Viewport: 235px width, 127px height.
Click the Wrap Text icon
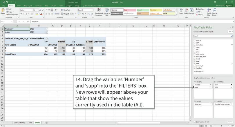pyautogui.click(x=62, y=10)
